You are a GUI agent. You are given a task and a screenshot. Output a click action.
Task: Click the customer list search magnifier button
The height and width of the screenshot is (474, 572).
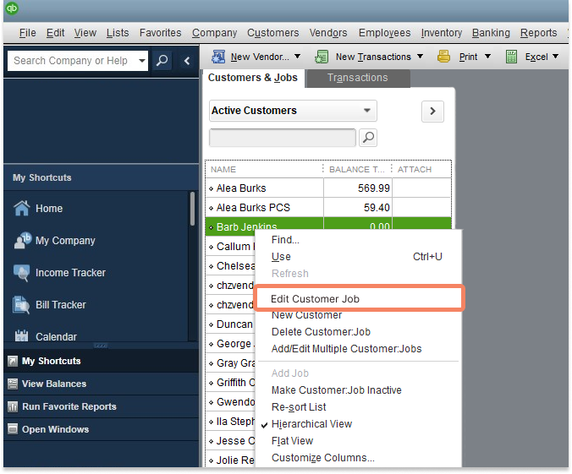(368, 138)
